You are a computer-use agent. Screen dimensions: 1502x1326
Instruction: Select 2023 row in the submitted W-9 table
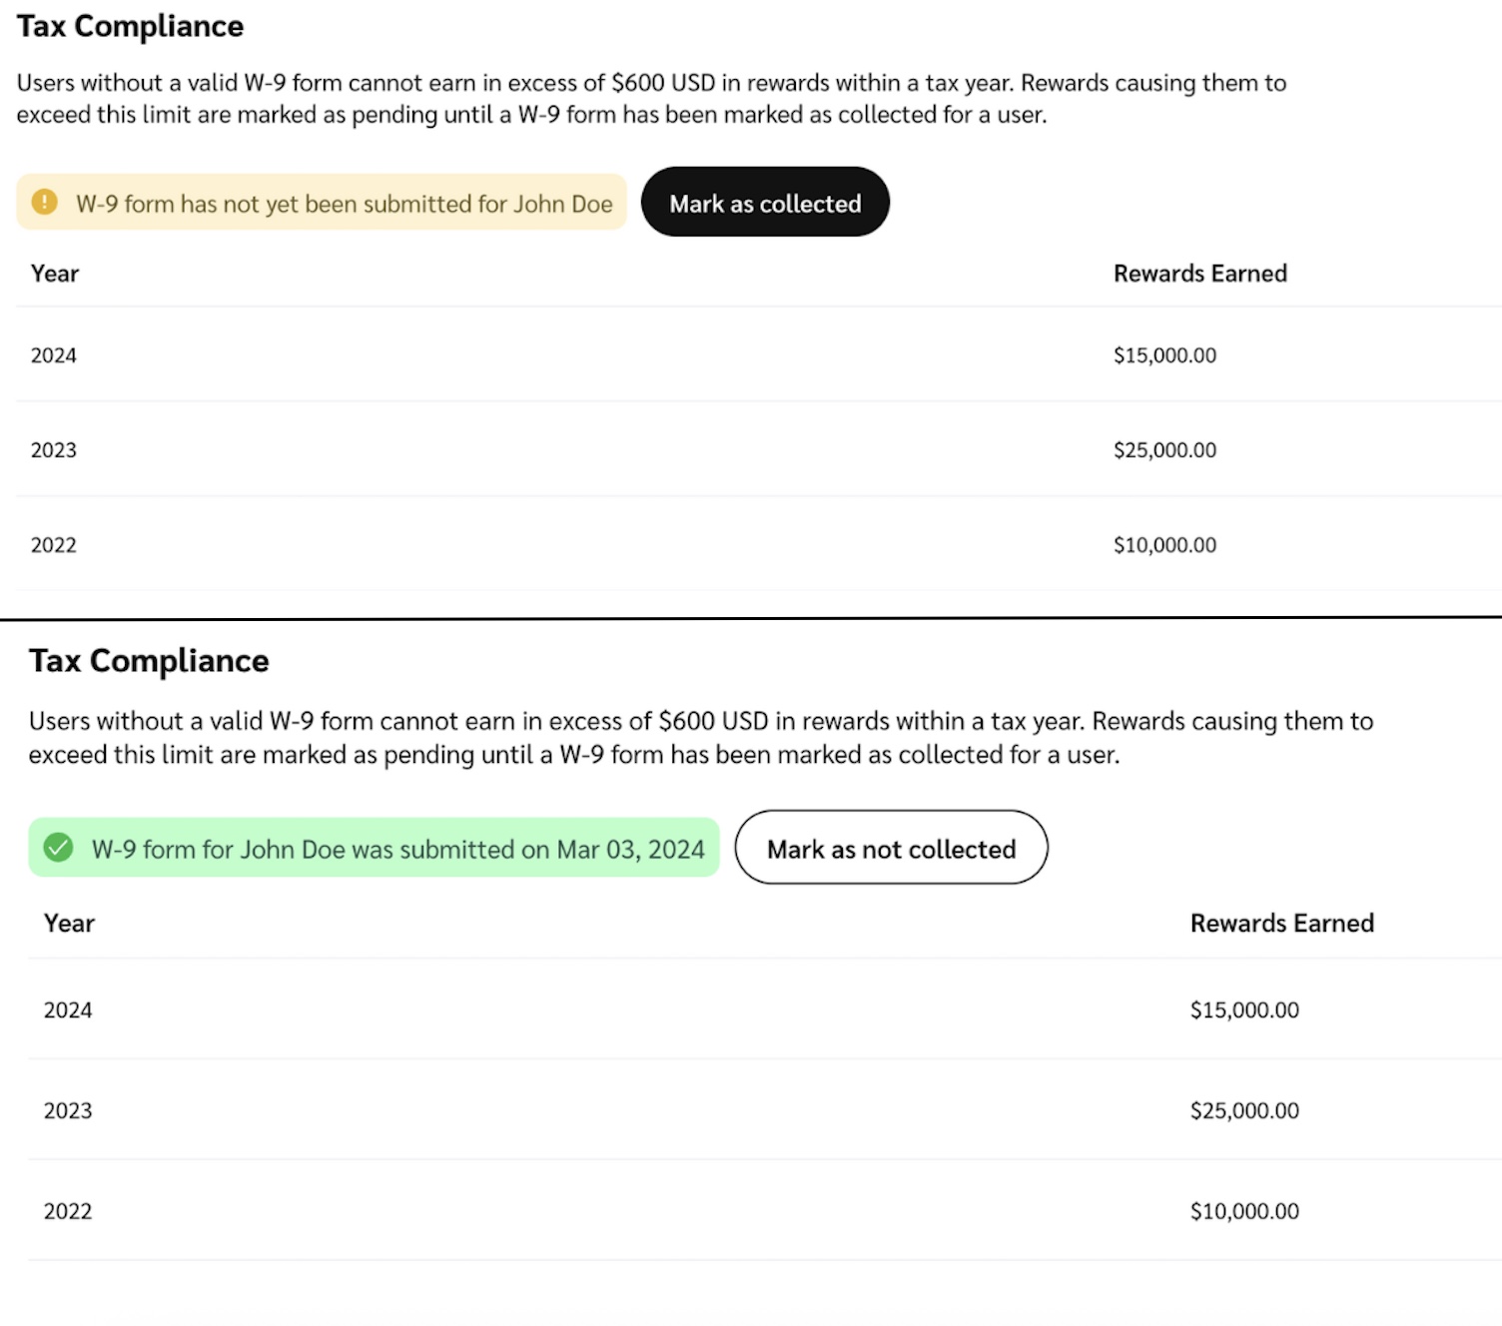click(68, 1111)
